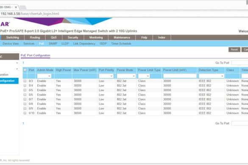
Task: Check the box for port 0/7
Action: point(25,99)
